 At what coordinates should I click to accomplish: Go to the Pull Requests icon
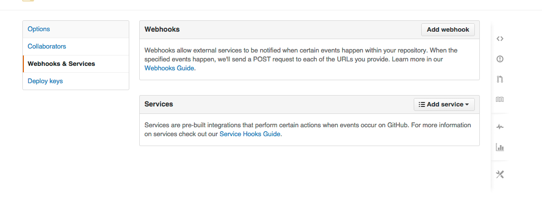(x=500, y=79)
